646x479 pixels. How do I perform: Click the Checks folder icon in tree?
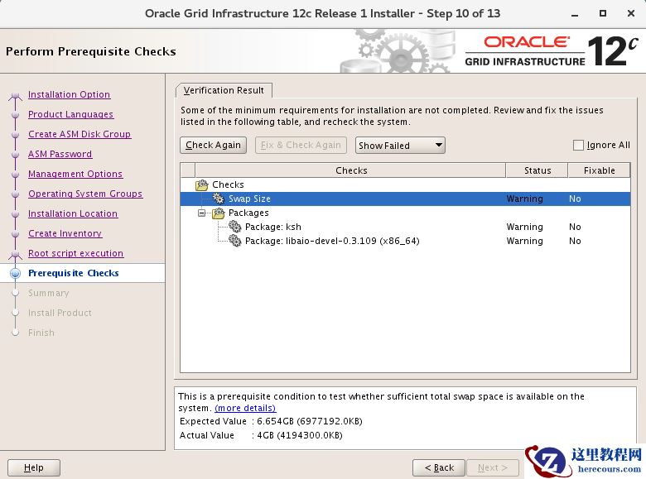point(201,184)
